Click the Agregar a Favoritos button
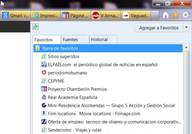 click(159, 28)
